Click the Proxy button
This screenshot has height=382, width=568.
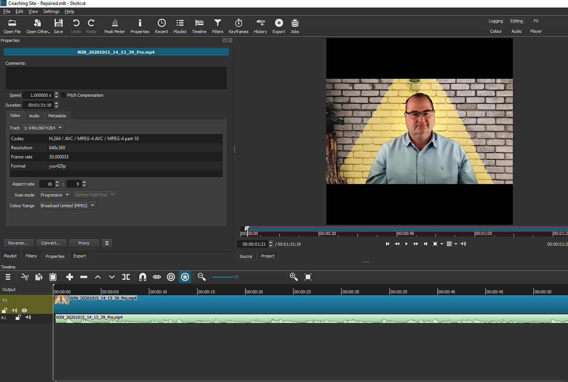click(84, 243)
